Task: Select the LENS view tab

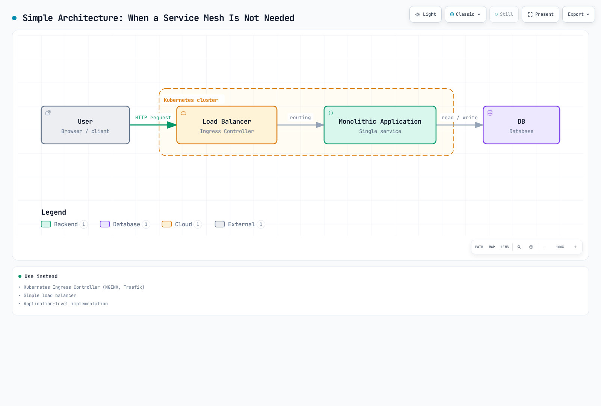Action: 505,247
